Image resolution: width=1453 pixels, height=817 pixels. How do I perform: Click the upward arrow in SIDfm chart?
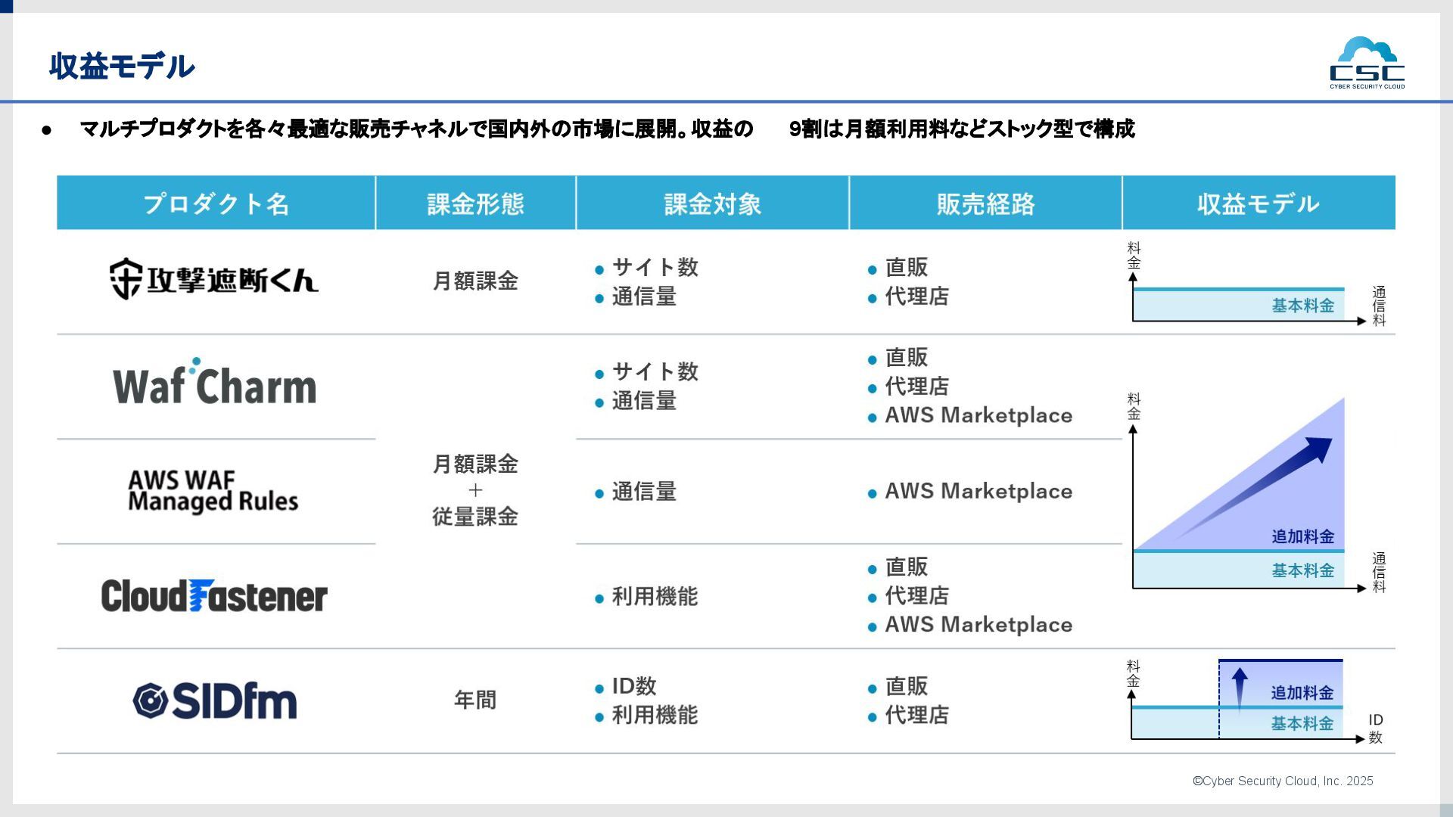(1239, 691)
